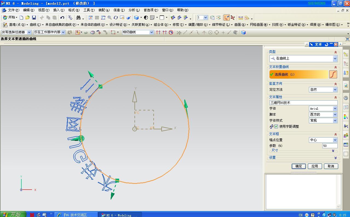Open the 脚本 dropdown showing 西方的
The height and width of the screenshot is (217, 350).
[323, 115]
